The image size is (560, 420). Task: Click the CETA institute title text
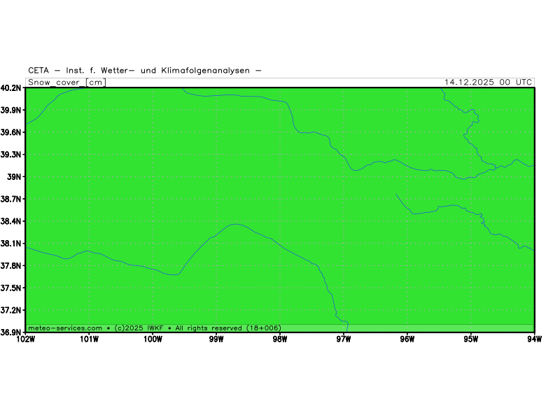pos(145,70)
